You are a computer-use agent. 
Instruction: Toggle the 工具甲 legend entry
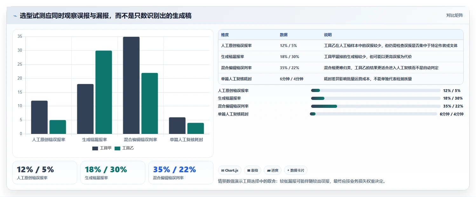coord(102,148)
